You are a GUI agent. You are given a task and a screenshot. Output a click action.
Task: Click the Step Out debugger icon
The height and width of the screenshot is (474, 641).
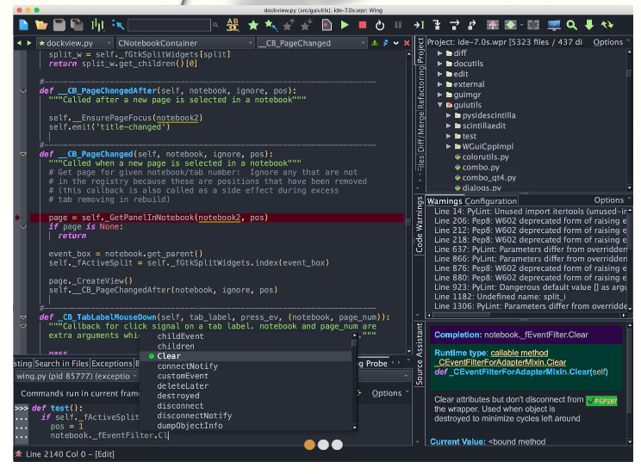click(472, 25)
